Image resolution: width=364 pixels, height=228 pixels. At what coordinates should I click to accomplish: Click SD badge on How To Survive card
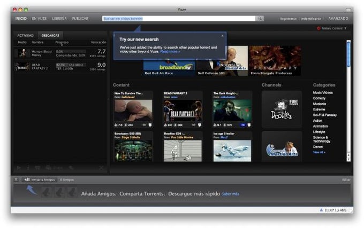(144, 125)
